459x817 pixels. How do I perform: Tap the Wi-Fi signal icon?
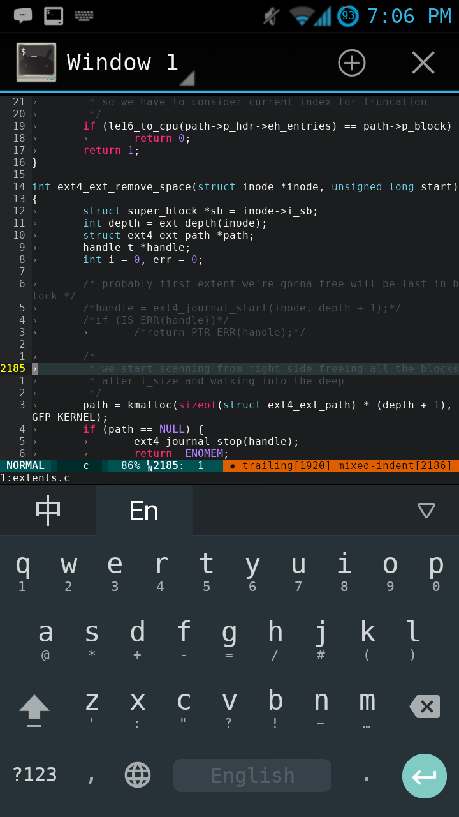tap(301, 16)
